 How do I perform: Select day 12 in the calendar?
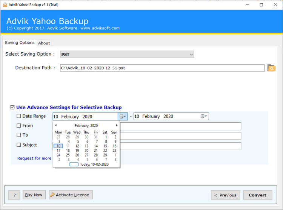(x=77, y=146)
